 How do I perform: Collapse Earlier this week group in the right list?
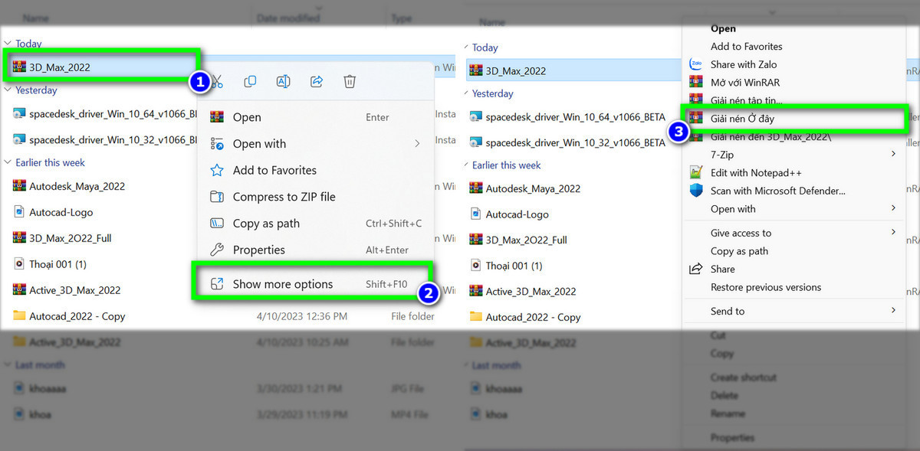tap(465, 165)
